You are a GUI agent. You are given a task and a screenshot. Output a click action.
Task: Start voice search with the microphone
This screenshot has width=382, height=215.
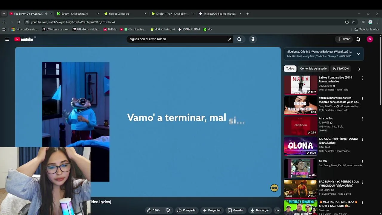[253, 39]
